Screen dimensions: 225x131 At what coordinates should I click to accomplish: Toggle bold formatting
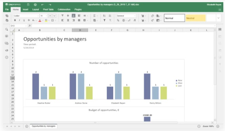point(15,20)
